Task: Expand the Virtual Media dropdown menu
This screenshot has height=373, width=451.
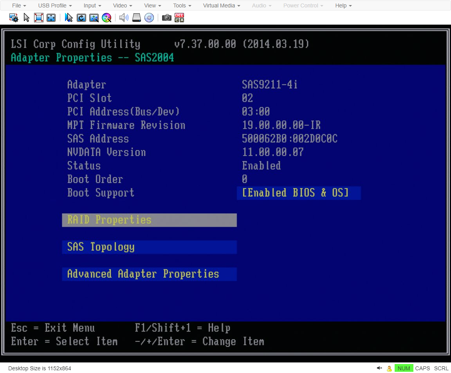Action: tap(222, 5)
